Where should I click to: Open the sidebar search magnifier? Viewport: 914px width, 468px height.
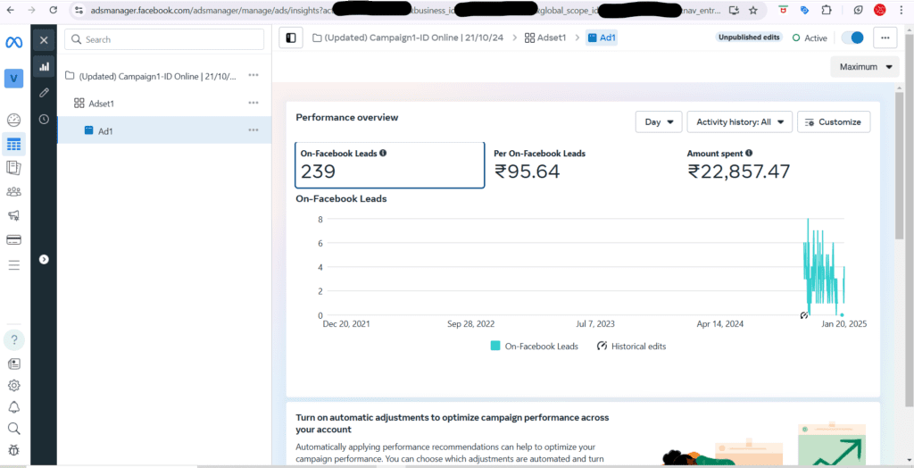click(14, 429)
